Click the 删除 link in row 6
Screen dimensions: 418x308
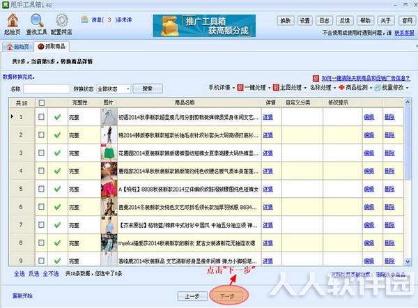click(x=389, y=207)
